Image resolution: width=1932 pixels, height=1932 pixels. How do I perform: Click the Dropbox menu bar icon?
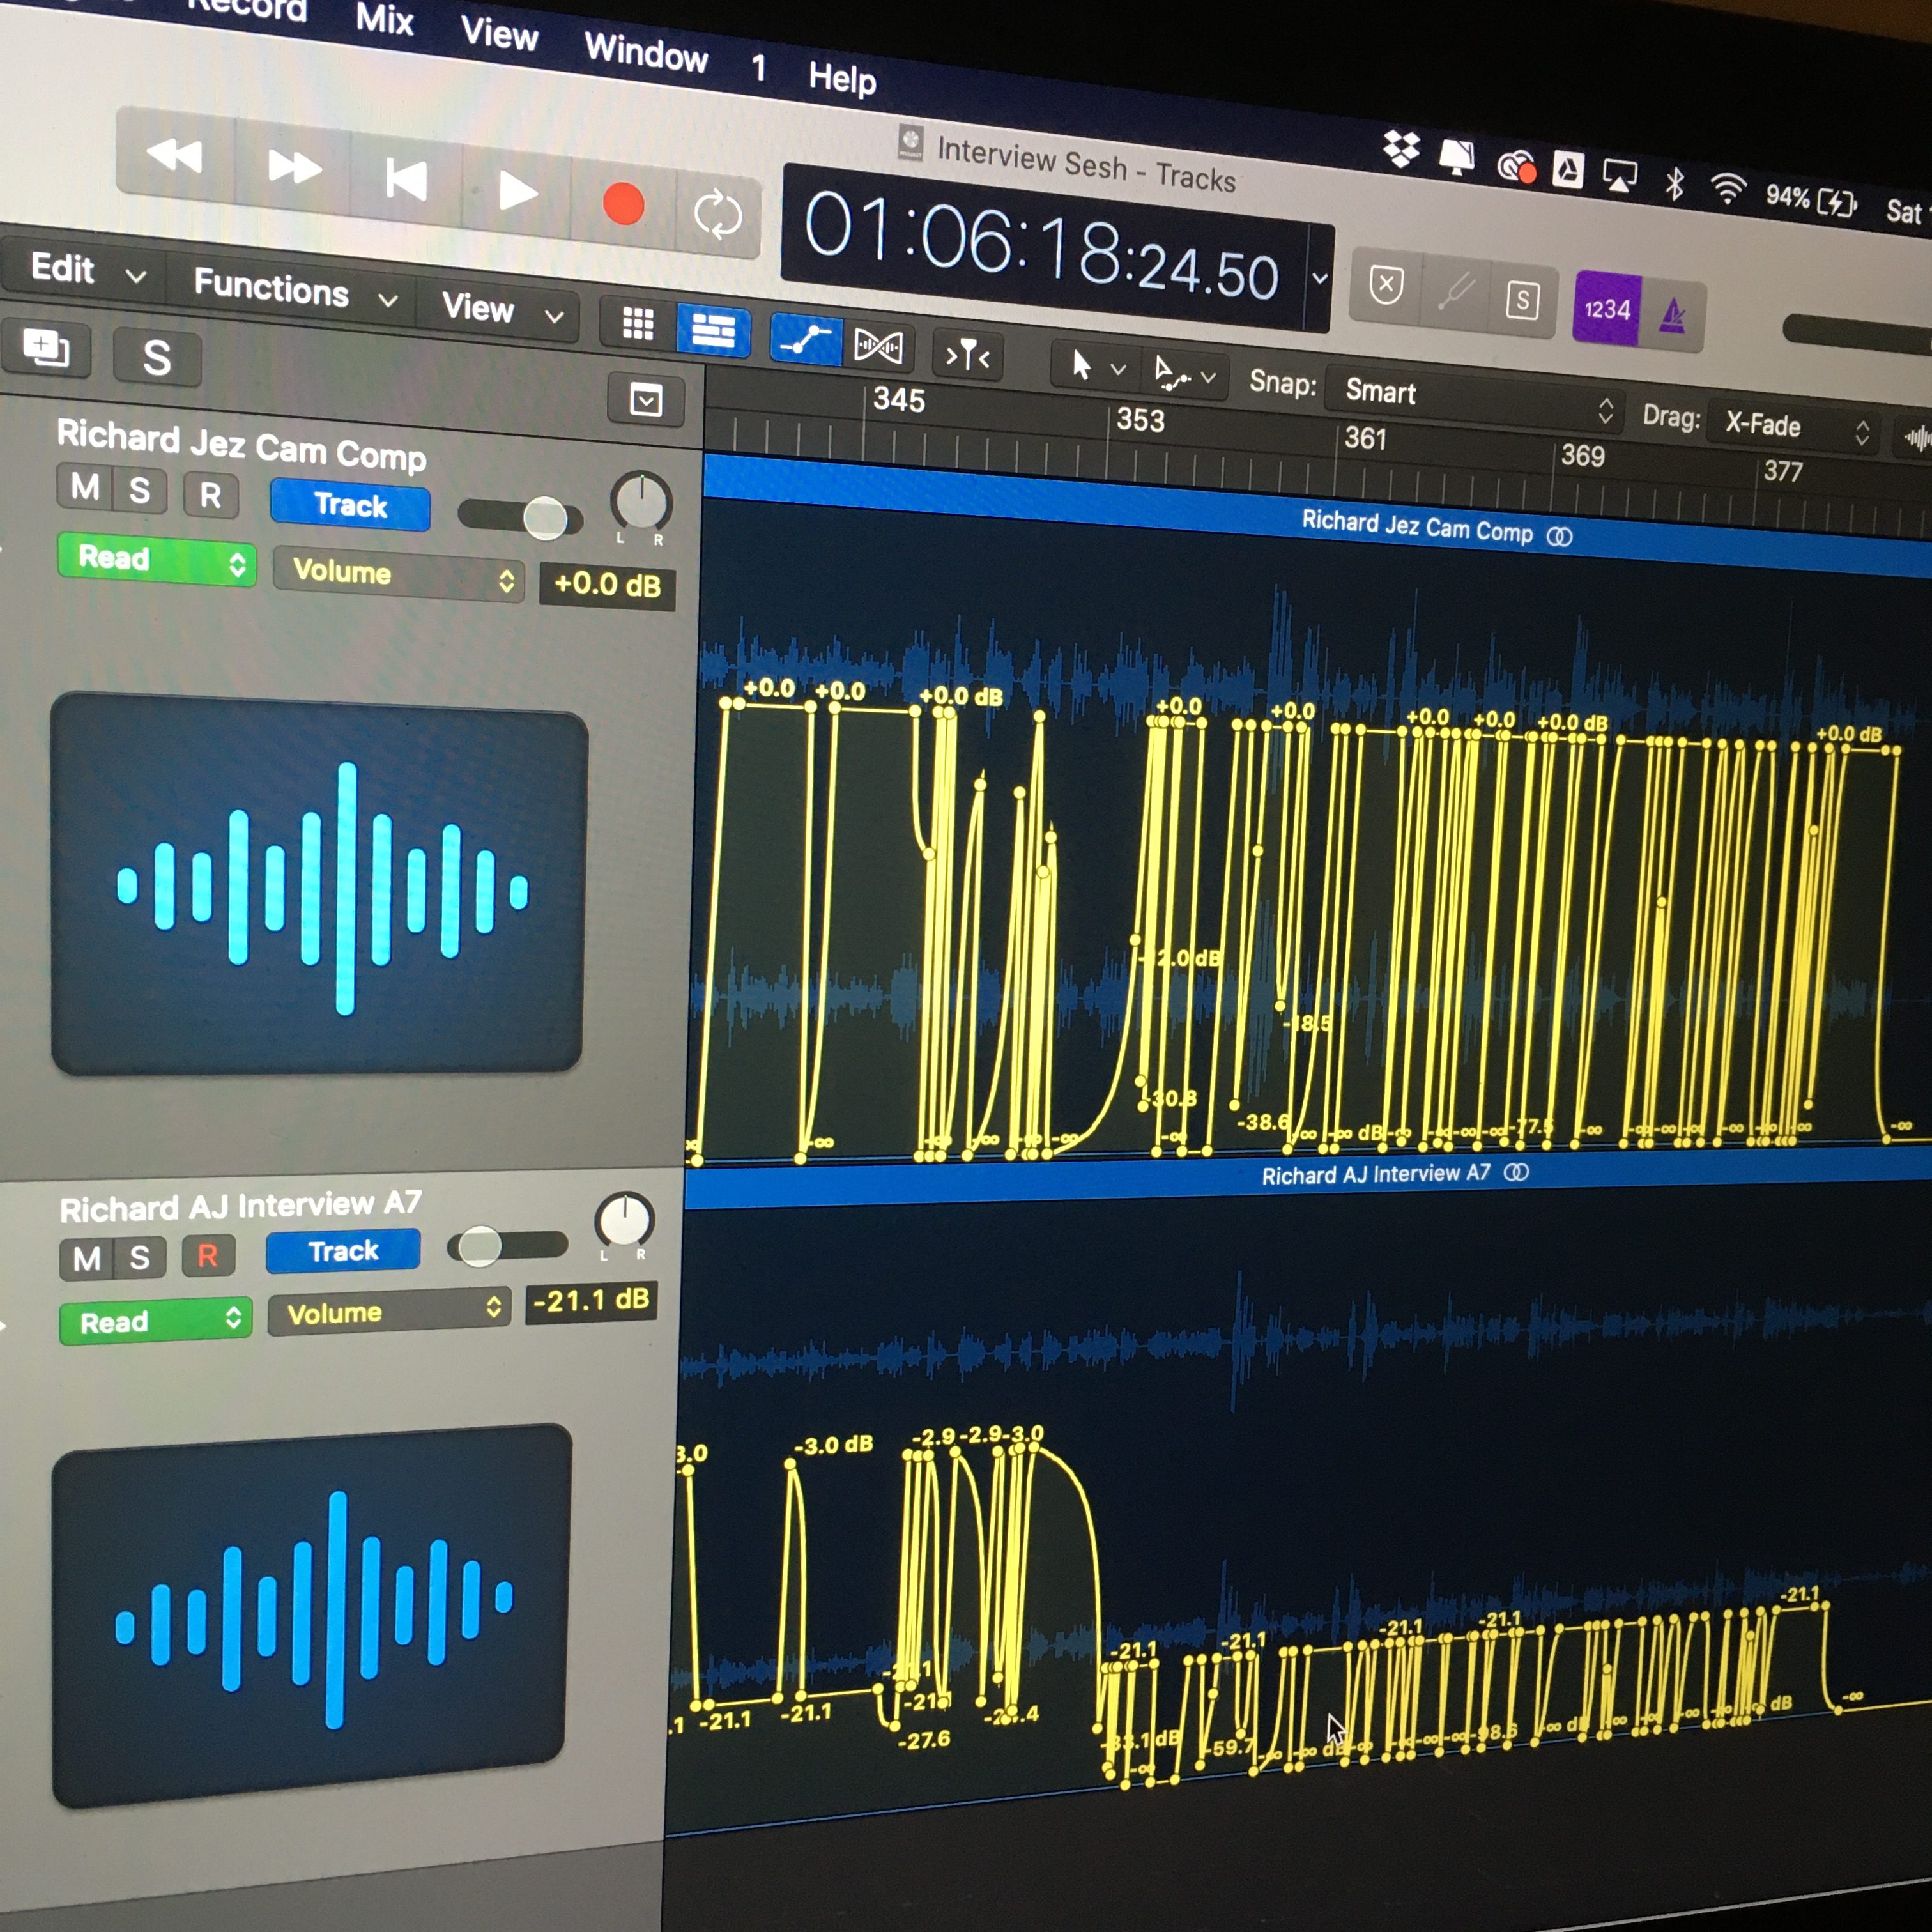[x=1400, y=149]
